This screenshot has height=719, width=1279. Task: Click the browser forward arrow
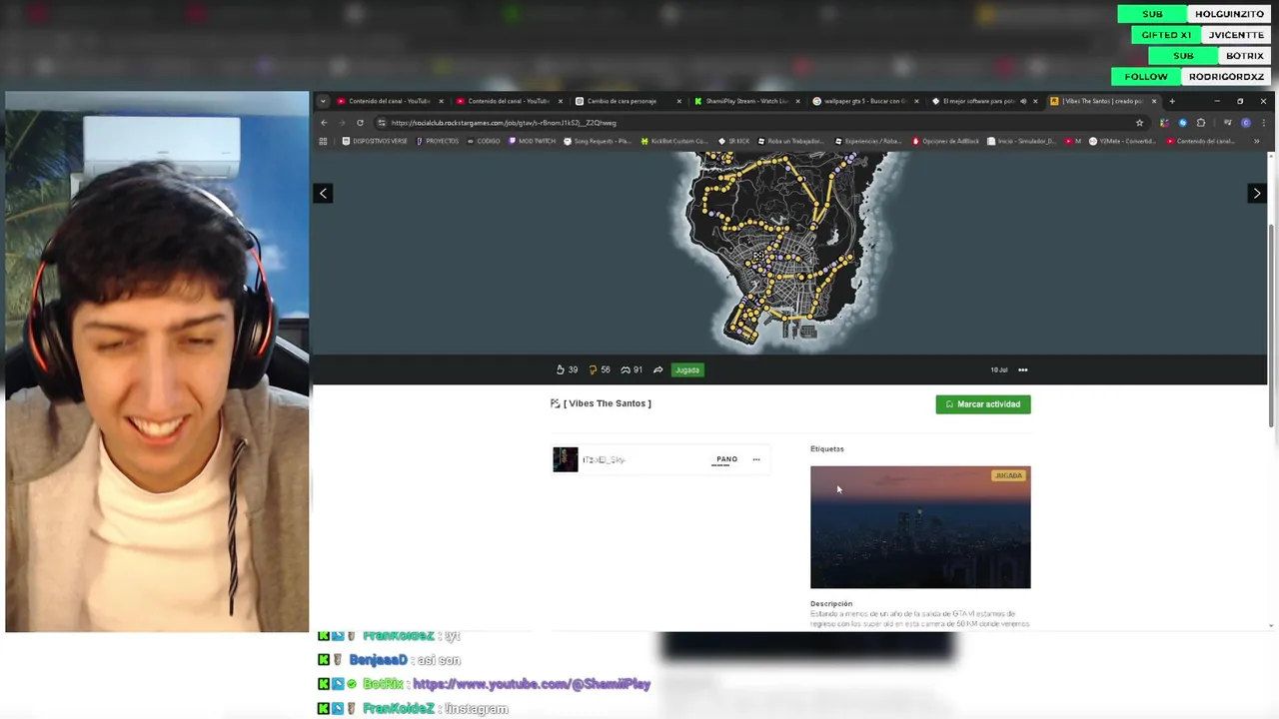(x=342, y=123)
